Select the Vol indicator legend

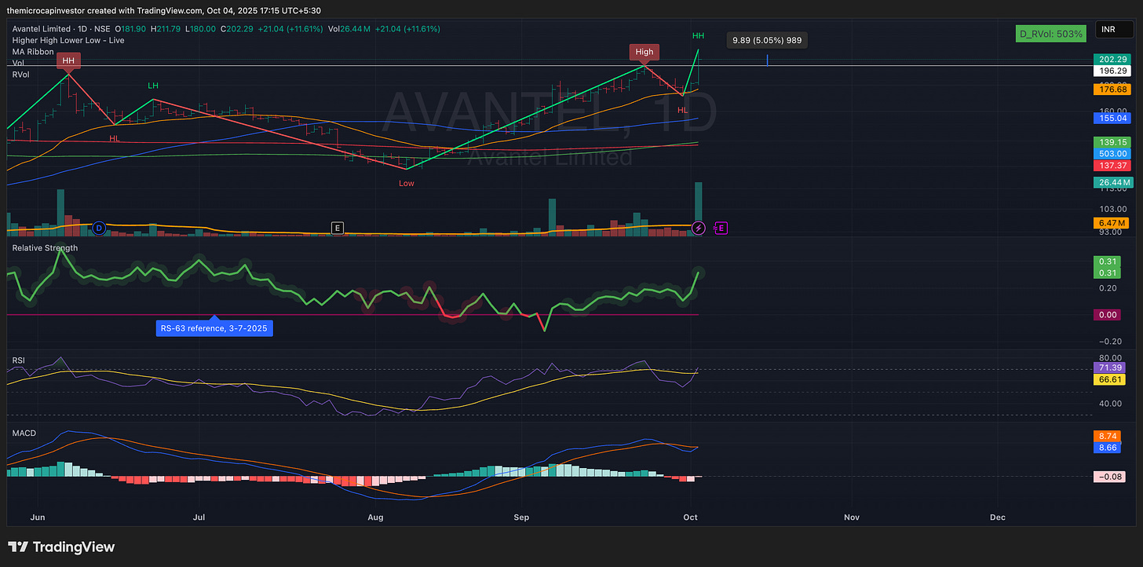point(18,63)
